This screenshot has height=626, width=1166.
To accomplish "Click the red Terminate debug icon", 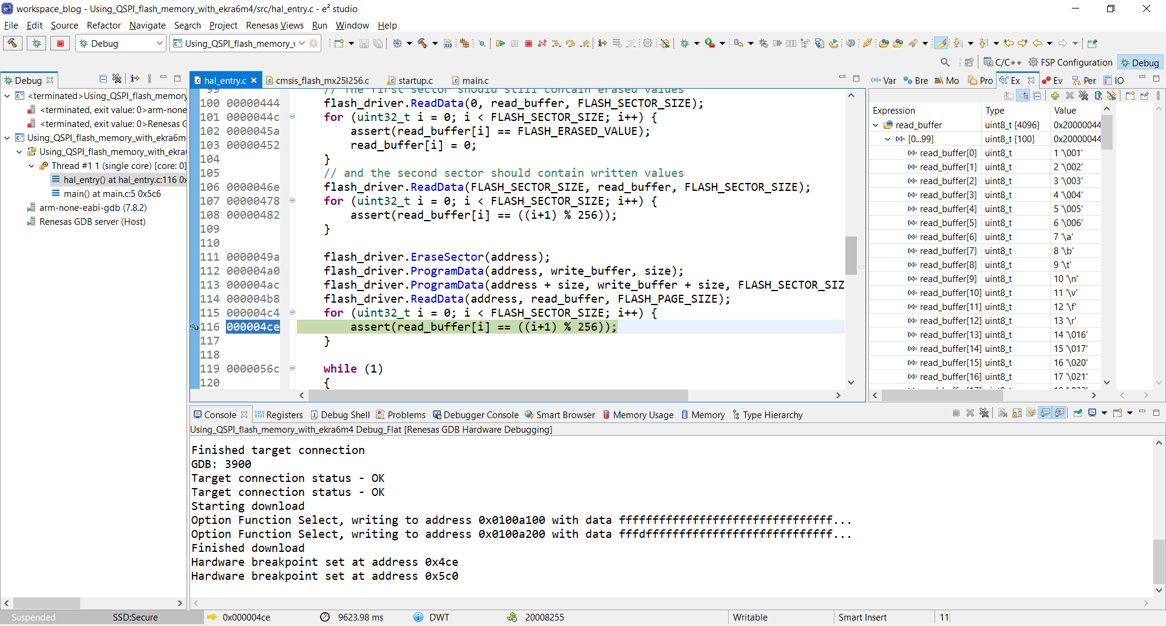I will click(x=528, y=43).
